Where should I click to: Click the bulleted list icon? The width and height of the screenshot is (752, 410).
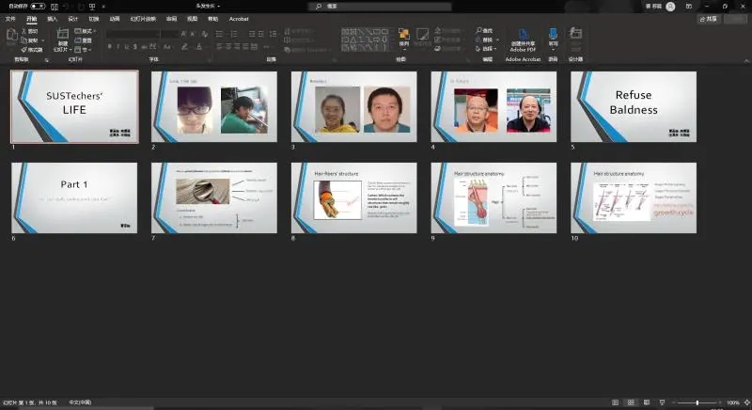(x=219, y=34)
